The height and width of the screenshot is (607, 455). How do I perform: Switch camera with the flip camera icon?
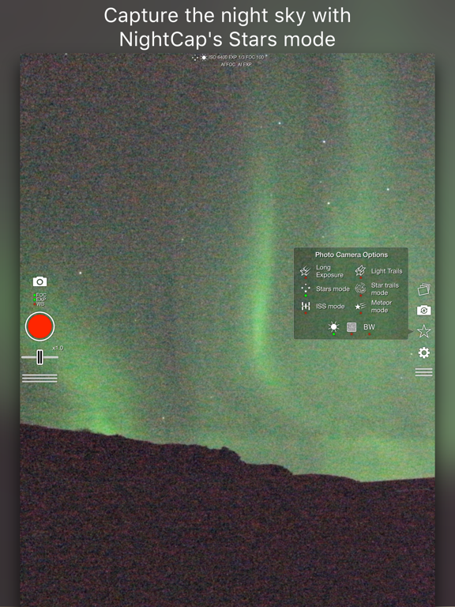pyautogui.click(x=423, y=311)
